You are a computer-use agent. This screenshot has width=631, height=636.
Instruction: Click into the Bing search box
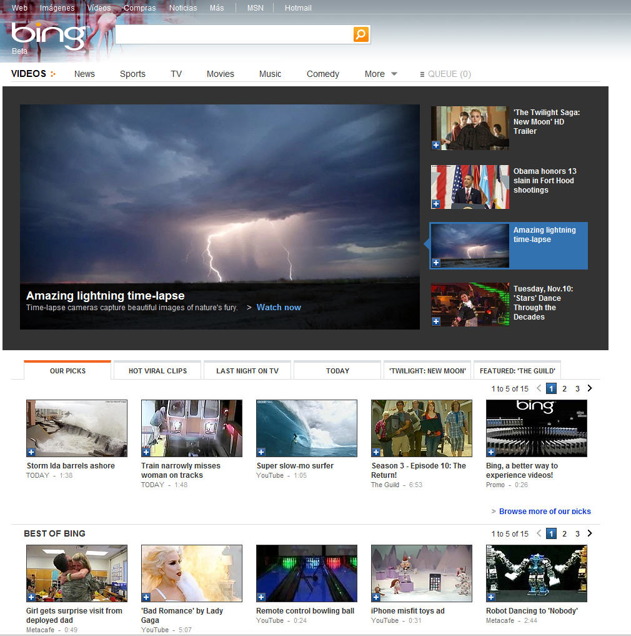[234, 34]
